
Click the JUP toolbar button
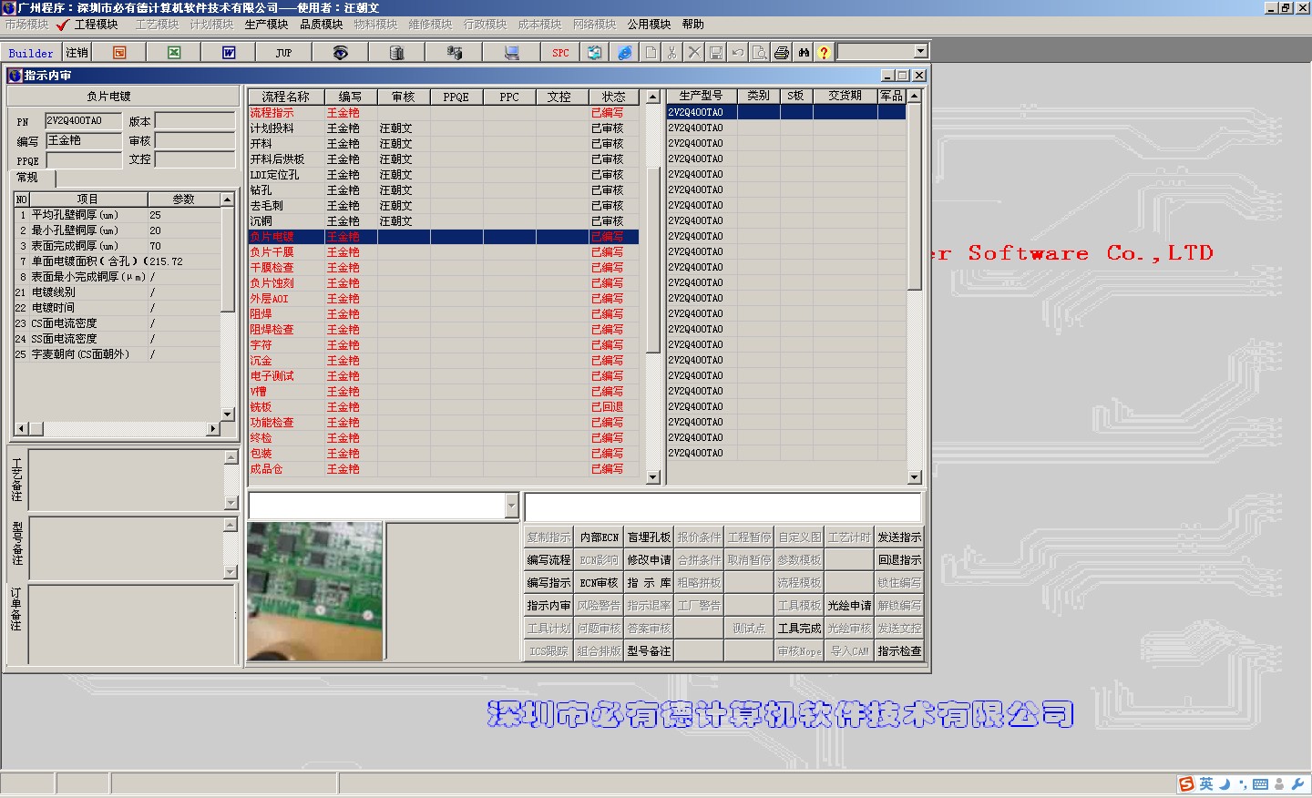tap(283, 53)
